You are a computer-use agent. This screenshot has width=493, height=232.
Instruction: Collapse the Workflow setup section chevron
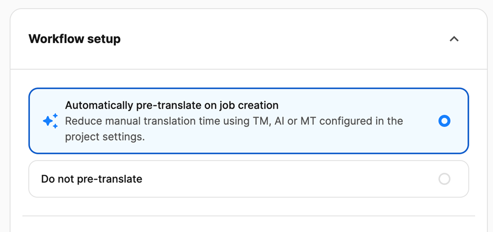pos(454,39)
